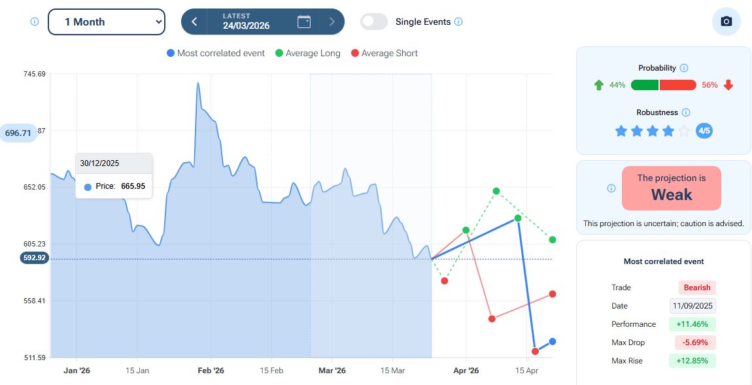This screenshot has height=385, width=752.
Task: Go to previous date arrow
Action: tap(194, 22)
